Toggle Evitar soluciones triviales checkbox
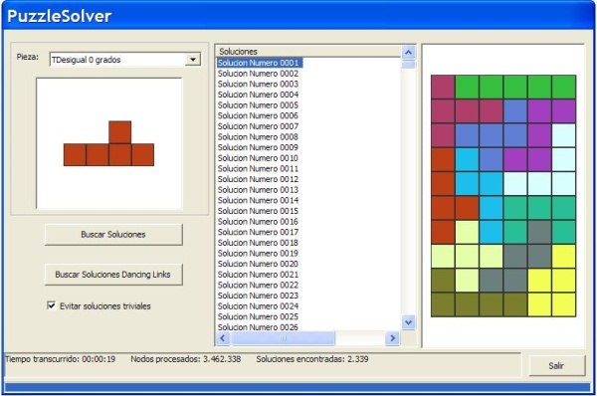 tap(52, 305)
